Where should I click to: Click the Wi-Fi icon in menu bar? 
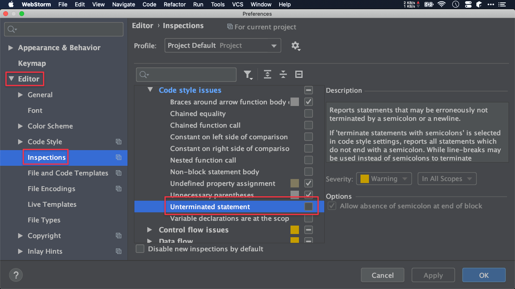pos(442,4)
